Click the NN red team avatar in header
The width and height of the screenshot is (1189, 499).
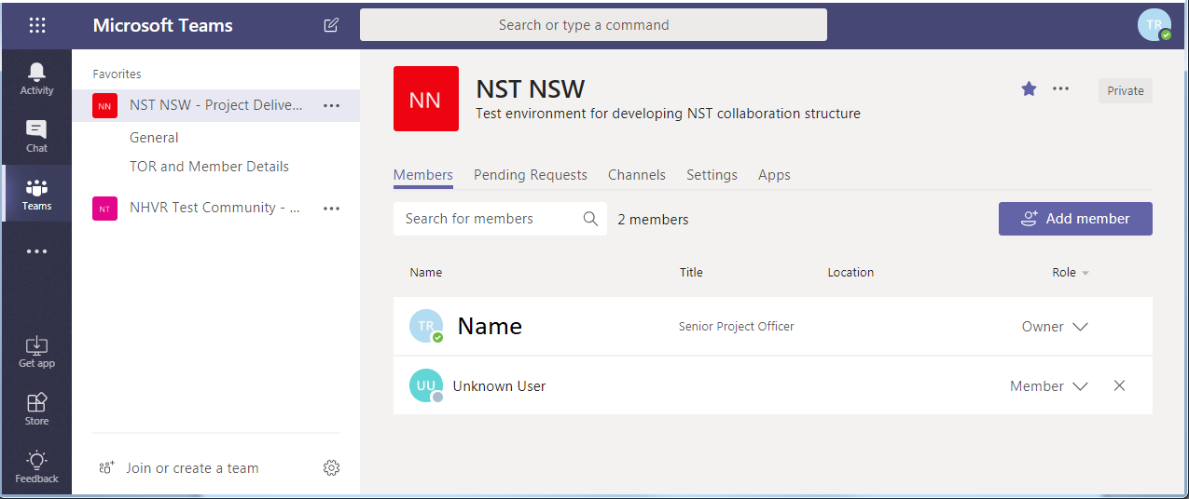point(426,99)
